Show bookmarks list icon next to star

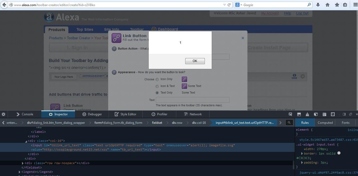click(345, 5)
